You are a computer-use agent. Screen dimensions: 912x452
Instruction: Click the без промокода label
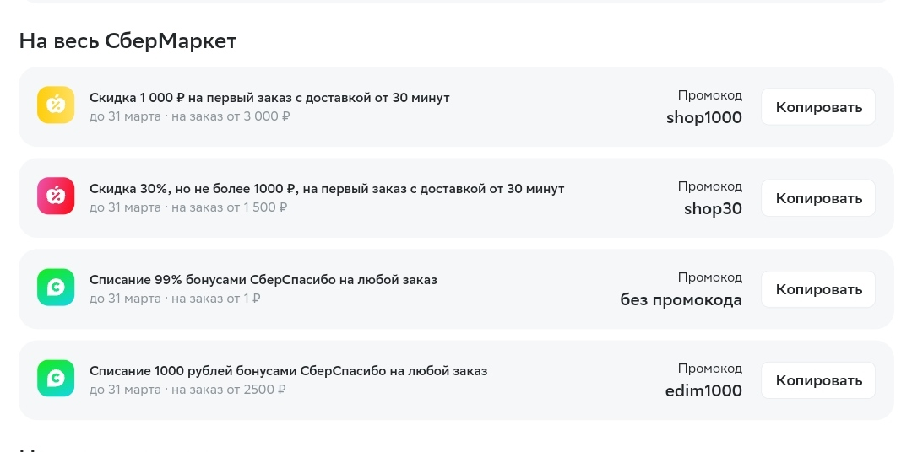click(681, 299)
